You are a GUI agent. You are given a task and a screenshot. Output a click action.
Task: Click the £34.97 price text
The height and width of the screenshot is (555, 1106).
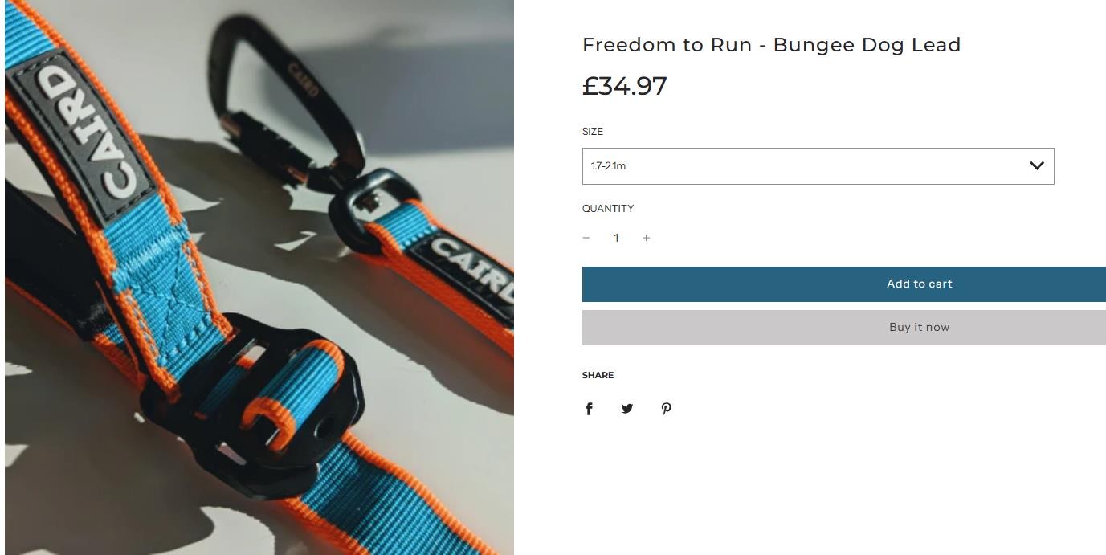(x=625, y=86)
